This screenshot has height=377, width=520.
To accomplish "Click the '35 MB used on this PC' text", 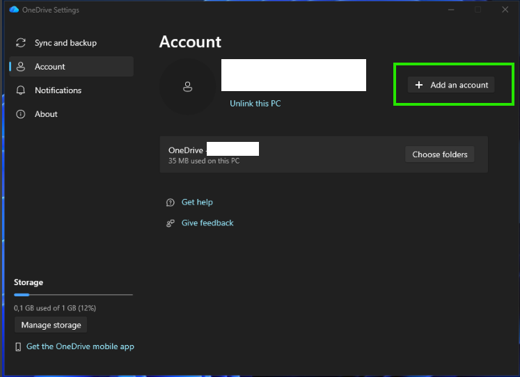I will coord(204,161).
